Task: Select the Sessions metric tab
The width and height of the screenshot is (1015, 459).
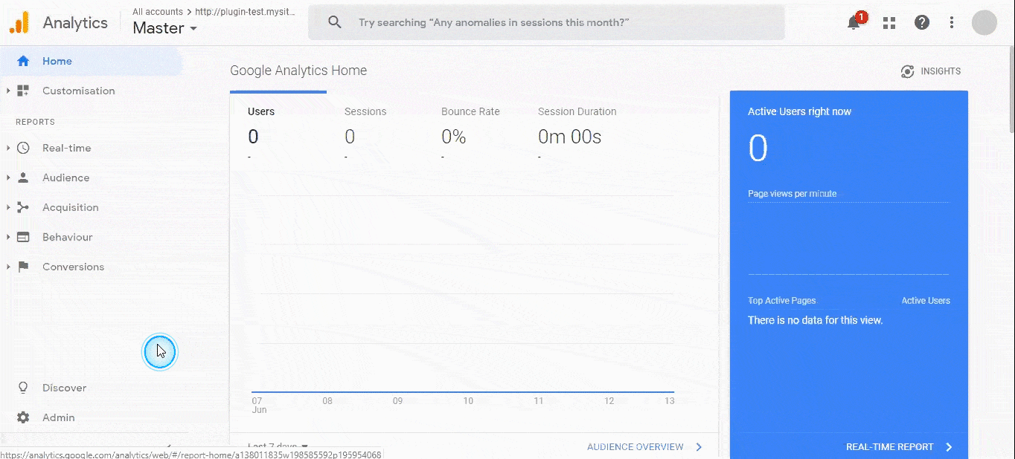Action: (365, 112)
